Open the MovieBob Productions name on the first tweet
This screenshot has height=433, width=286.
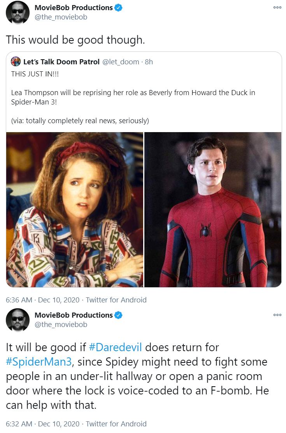(74, 8)
